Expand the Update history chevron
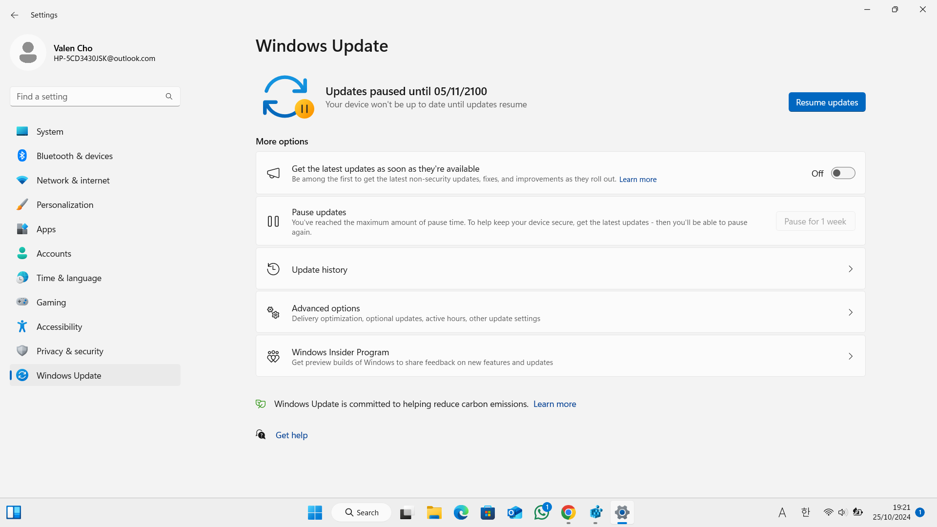 tap(851, 269)
